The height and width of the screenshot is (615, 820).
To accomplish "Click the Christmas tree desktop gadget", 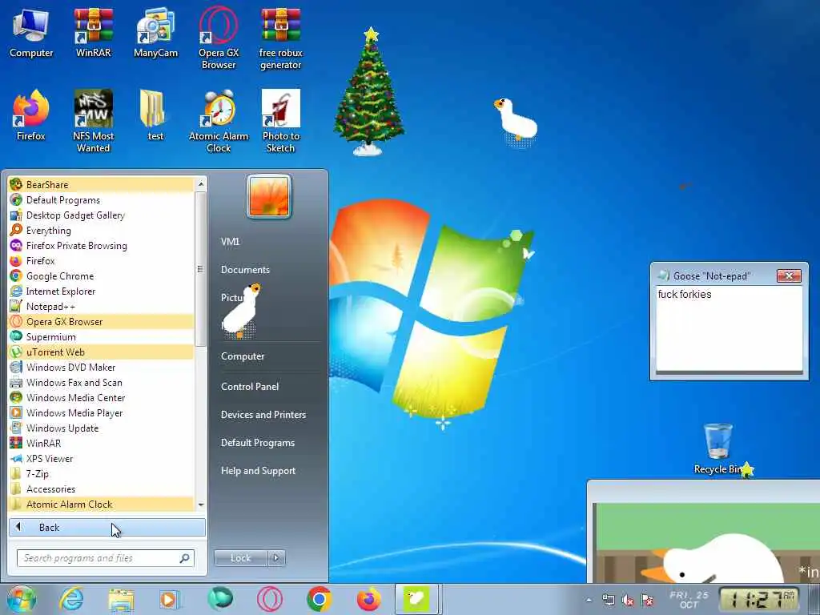I will coord(369,91).
